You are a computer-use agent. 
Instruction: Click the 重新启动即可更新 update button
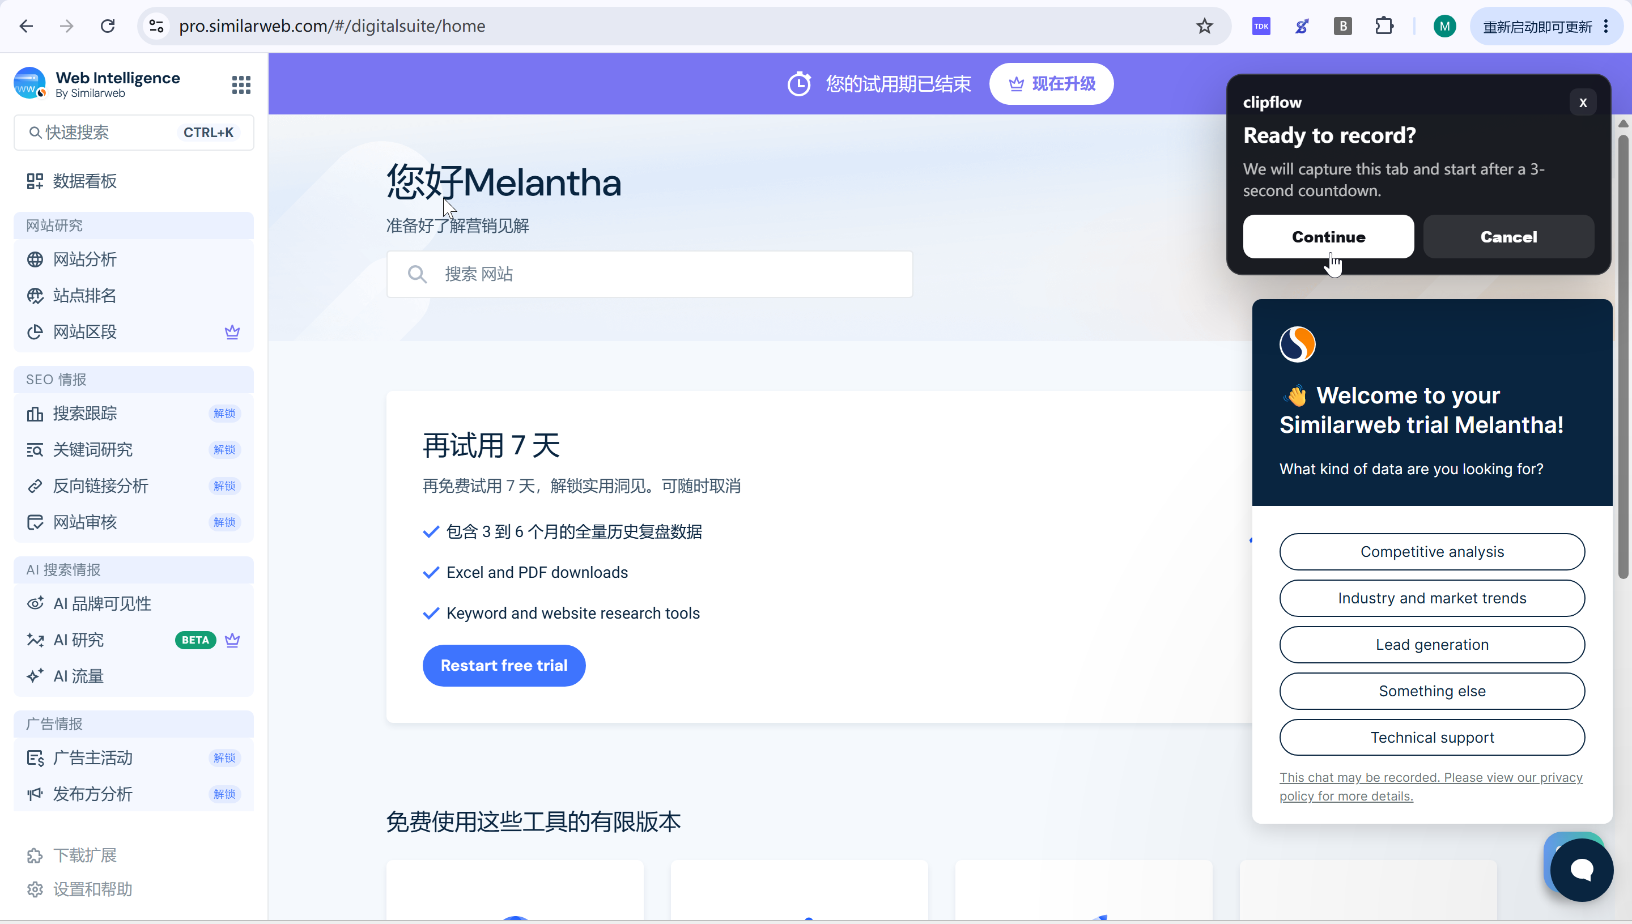point(1546,26)
